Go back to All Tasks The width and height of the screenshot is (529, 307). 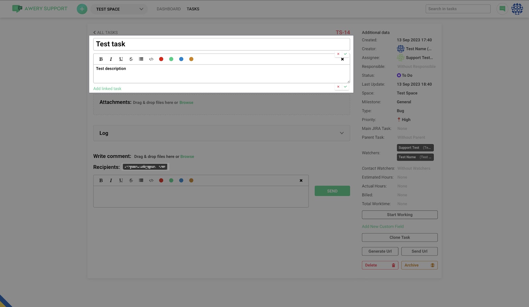point(105,32)
